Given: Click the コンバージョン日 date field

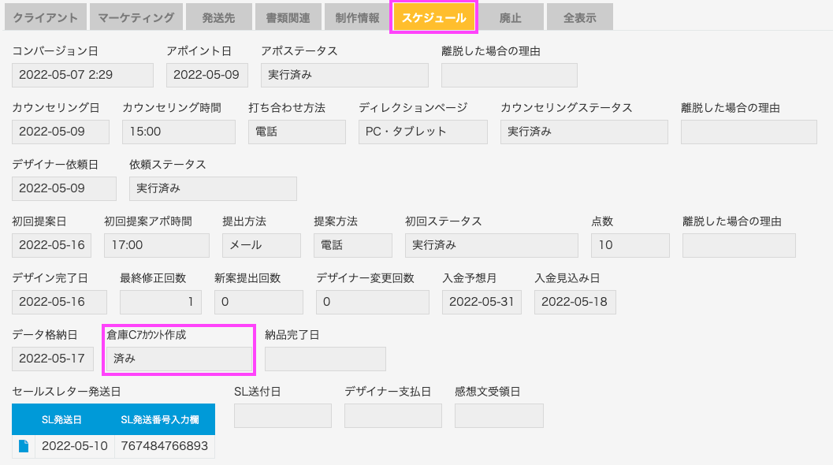Looking at the screenshot, I should tap(82, 75).
